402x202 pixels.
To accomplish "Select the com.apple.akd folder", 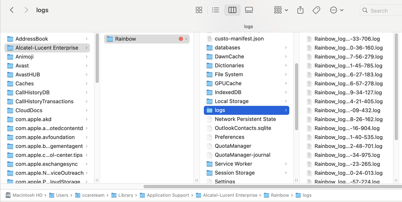I will 47,119.
